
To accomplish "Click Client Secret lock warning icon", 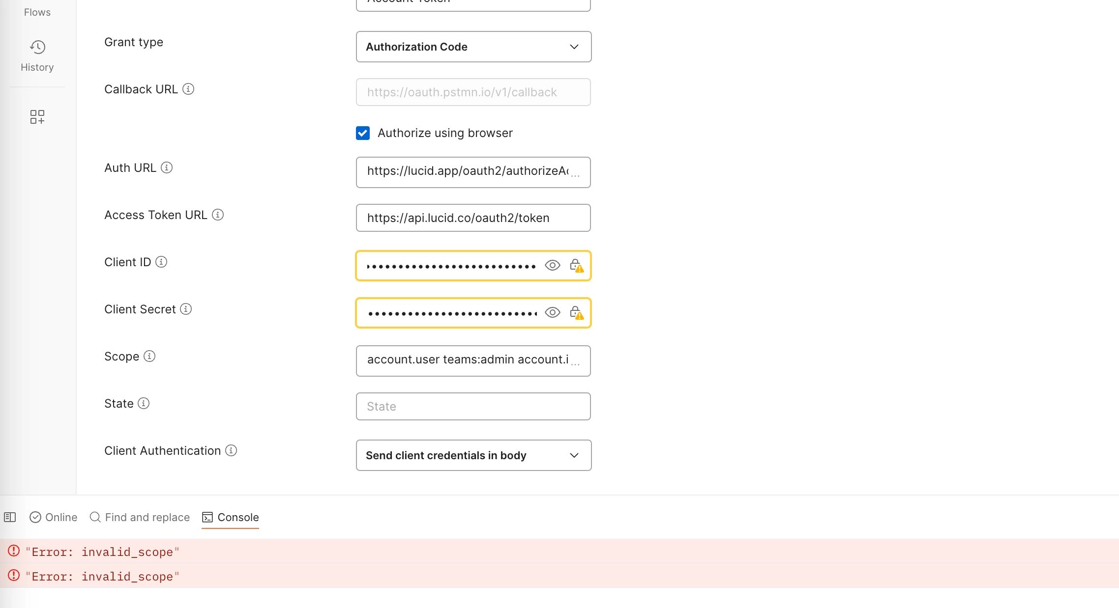I will (x=576, y=313).
